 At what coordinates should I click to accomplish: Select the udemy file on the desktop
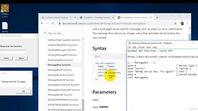5,27
